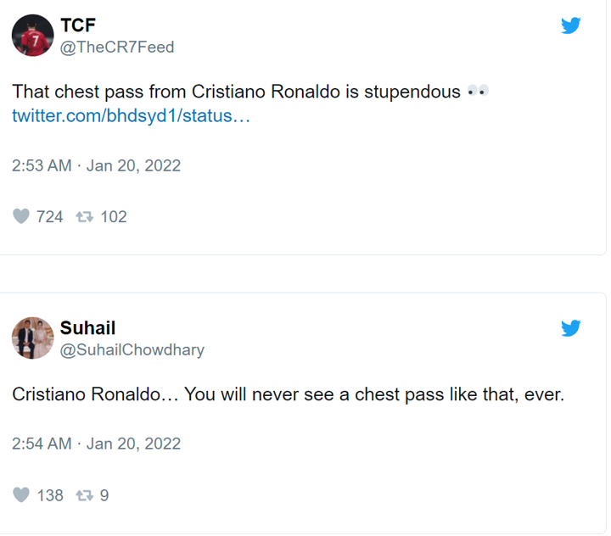Retweet Suhail's tweet via retweet icon

tap(85, 494)
